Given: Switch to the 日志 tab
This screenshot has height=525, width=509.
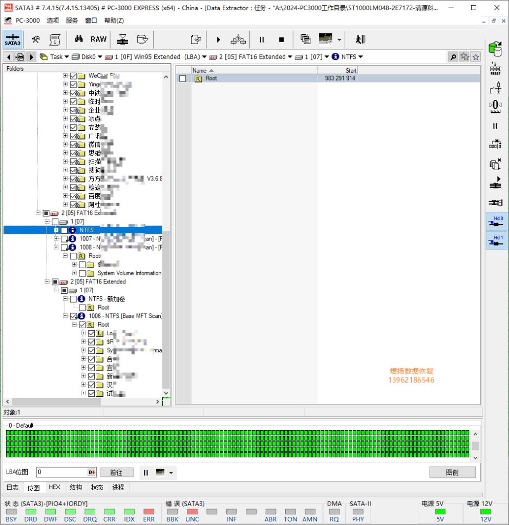Looking at the screenshot, I should (x=13, y=487).
